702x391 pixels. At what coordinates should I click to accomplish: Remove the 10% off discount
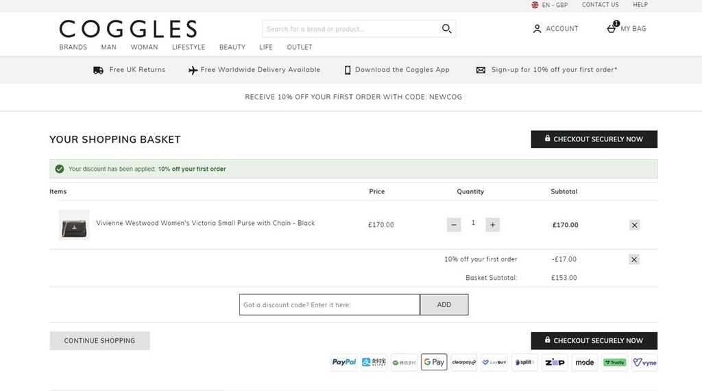634,259
